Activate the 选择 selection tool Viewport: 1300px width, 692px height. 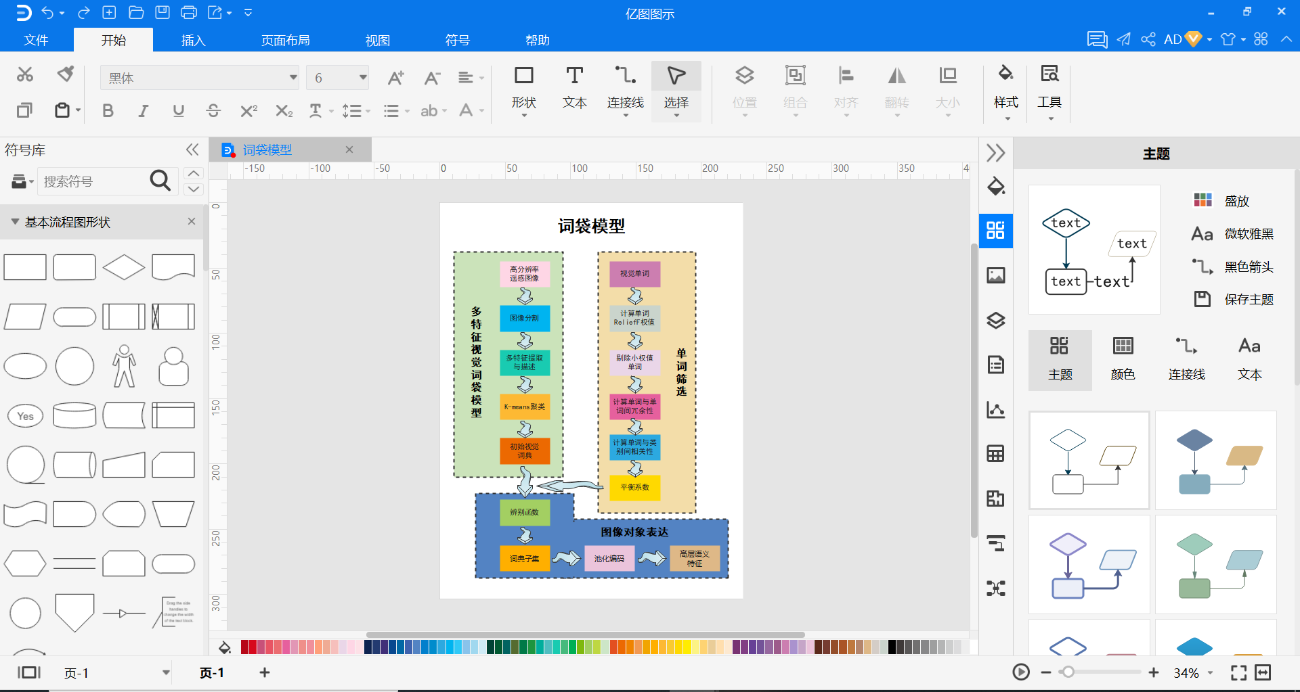coord(676,91)
